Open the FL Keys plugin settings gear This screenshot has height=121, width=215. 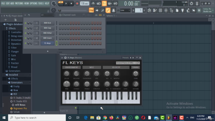(66, 58)
